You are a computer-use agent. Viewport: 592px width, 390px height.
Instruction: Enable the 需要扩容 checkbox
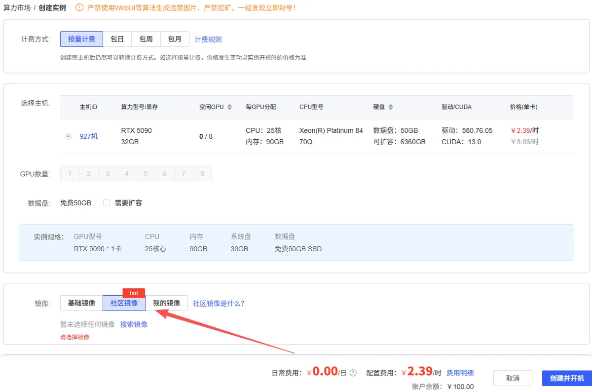(106, 203)
